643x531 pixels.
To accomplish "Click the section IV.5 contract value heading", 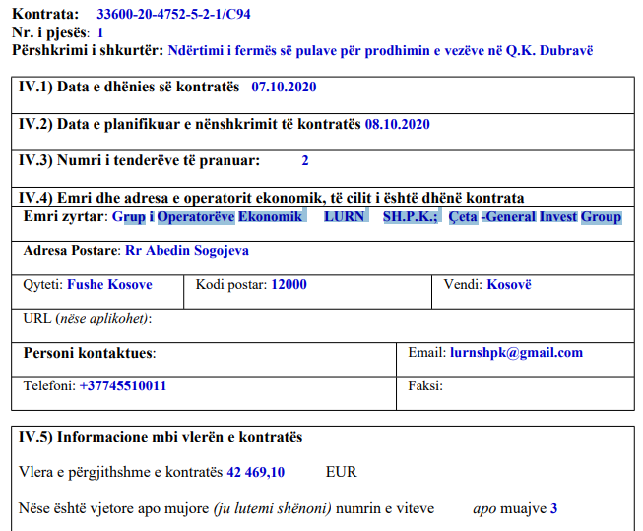I will pyautogui.click(x=161, y=437).
